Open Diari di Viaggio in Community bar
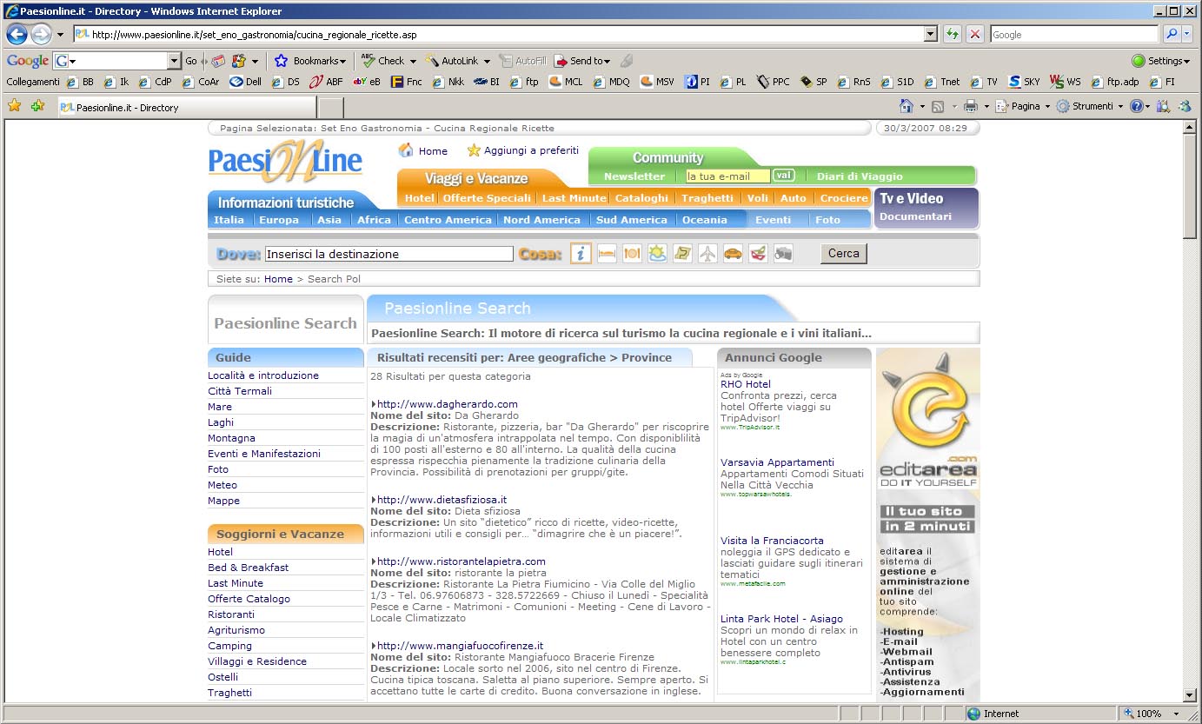The image size is (1202, 724). pos(860,176)
